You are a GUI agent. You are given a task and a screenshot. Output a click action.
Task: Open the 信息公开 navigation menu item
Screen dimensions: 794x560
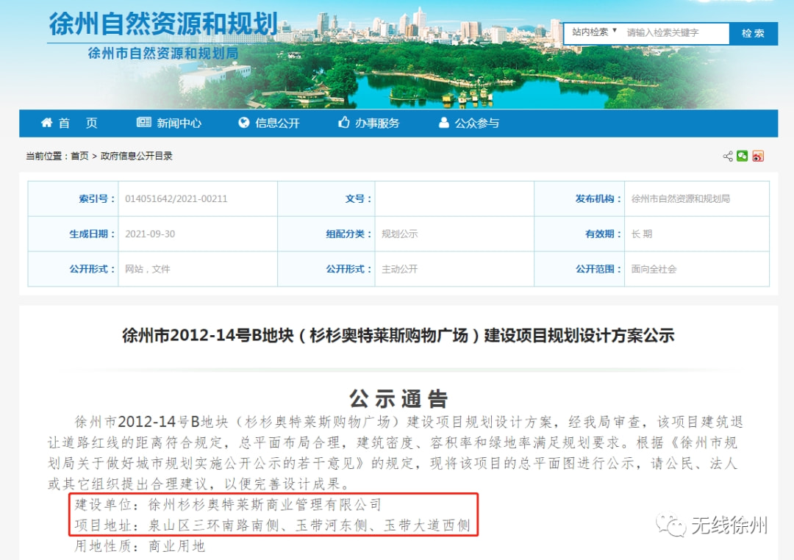(277, 123)
